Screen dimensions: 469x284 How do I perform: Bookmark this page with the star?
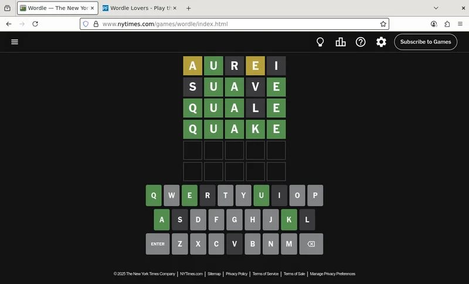383,24
